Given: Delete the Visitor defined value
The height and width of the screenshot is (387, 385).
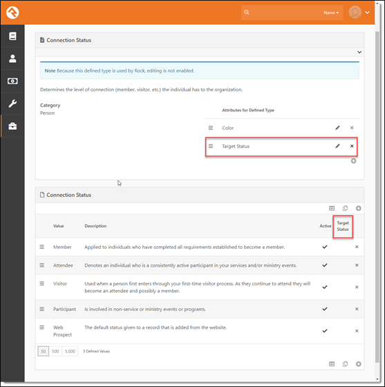Looking at the screenshot, I should [357, 287].
